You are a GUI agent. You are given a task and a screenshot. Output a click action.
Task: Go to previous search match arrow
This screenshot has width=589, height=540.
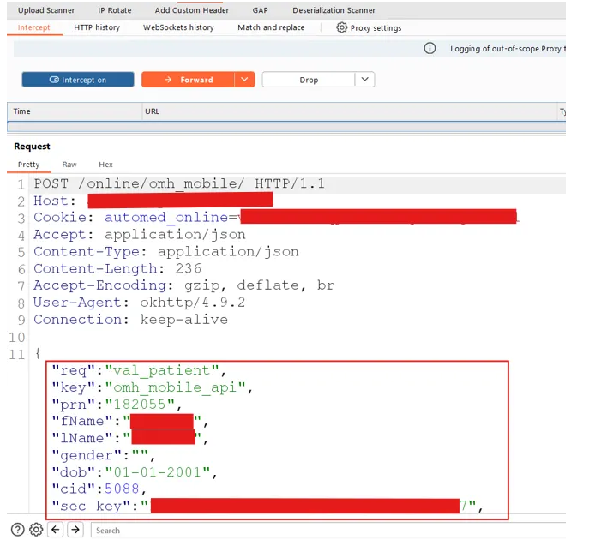(x=56, y=530)
